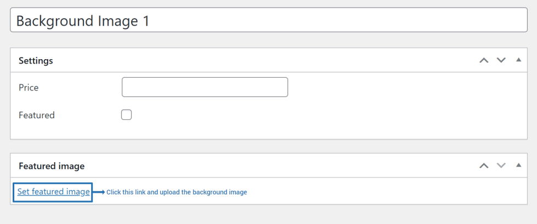Click the blue upload instruction annotation text
Viewport: 537px width, 224px height.
pyautogui.click(x=177, y=192)
